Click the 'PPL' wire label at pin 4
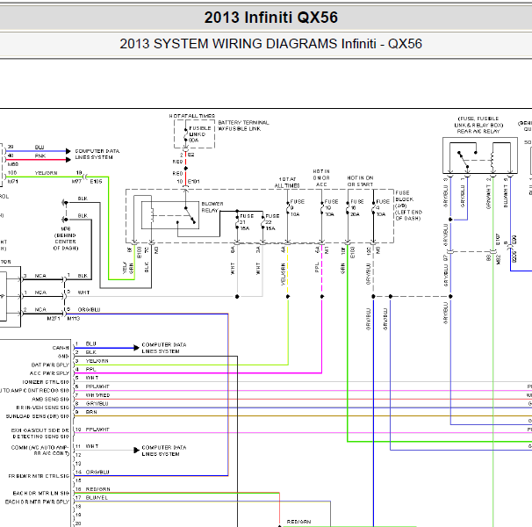The image size is (532, 527). 91,370
